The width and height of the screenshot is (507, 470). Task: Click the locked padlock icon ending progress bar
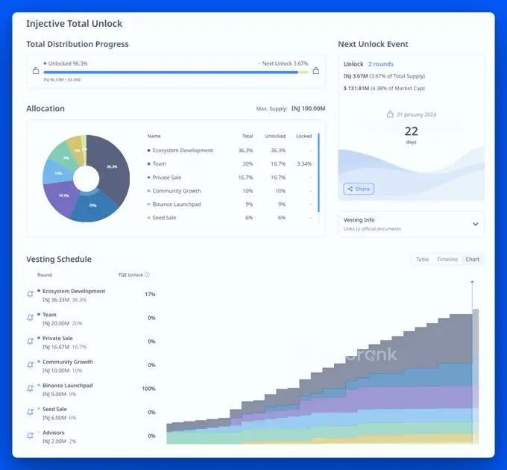316,71
